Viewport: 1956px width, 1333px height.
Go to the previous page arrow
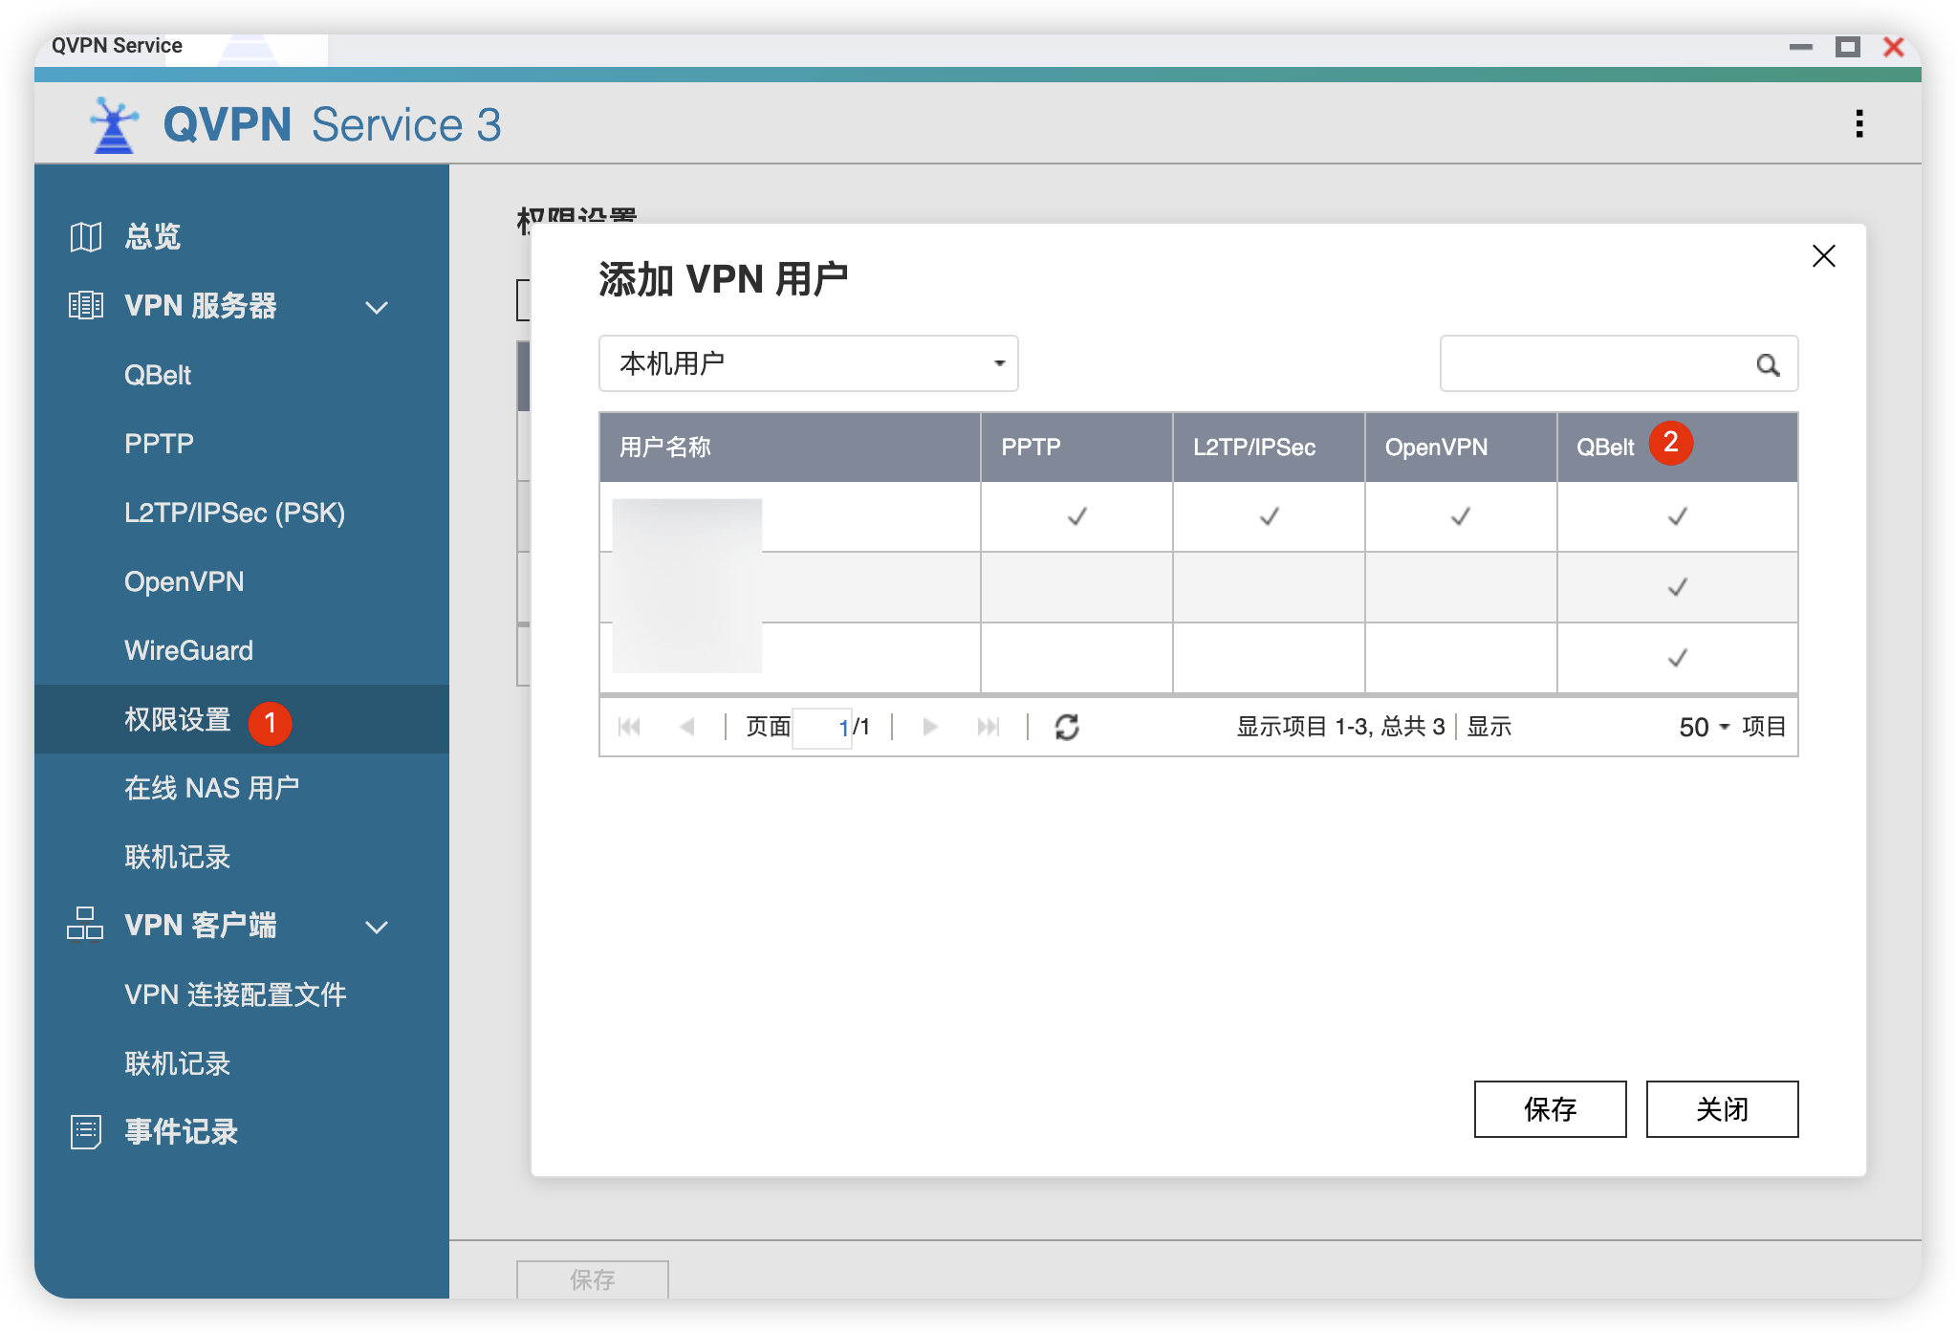686,727
